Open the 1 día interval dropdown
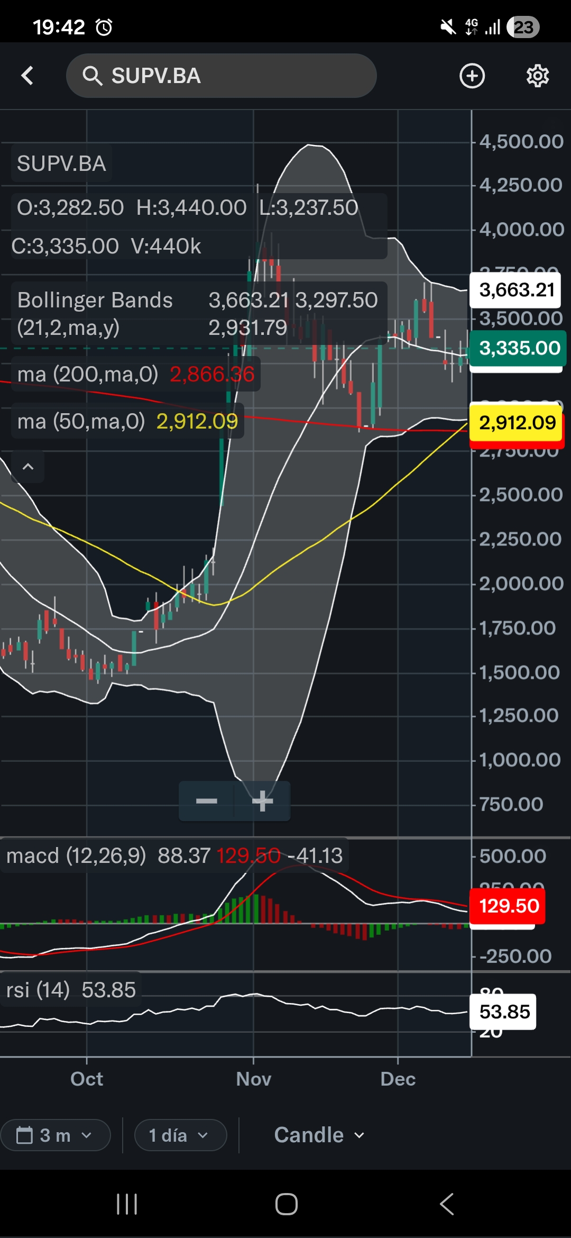The height and width of the screenshot is (1238, 571). tap(181, 1135)
